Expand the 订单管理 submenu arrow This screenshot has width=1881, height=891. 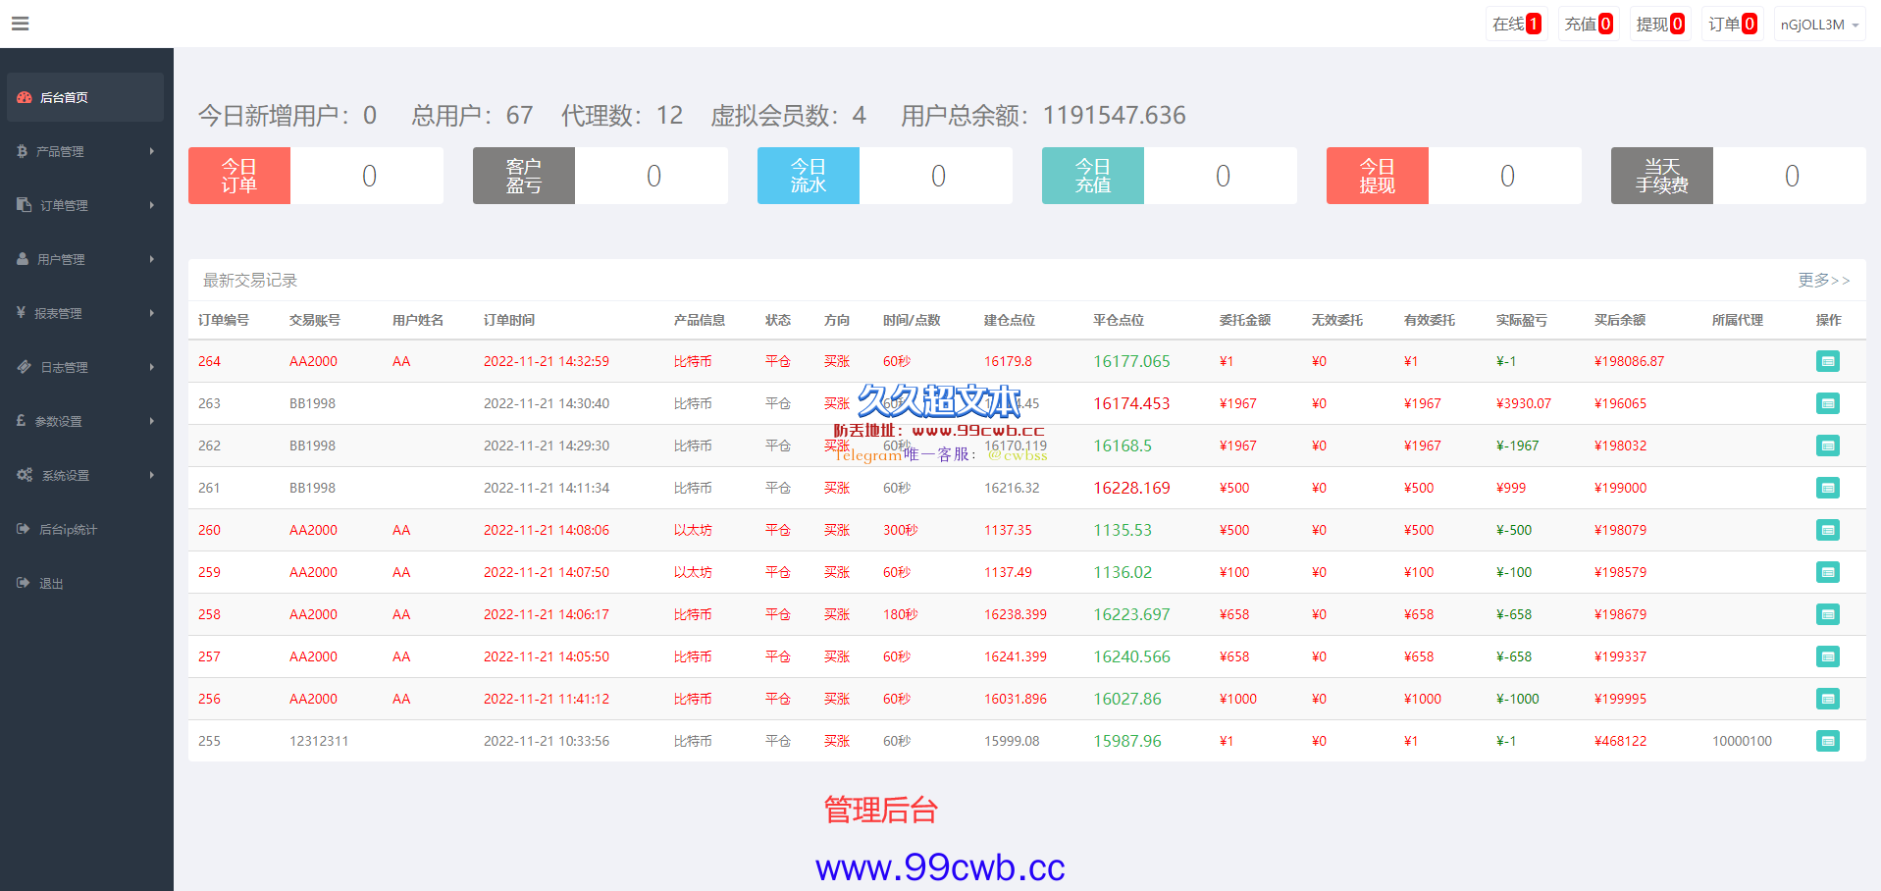[x=152, y=205]
